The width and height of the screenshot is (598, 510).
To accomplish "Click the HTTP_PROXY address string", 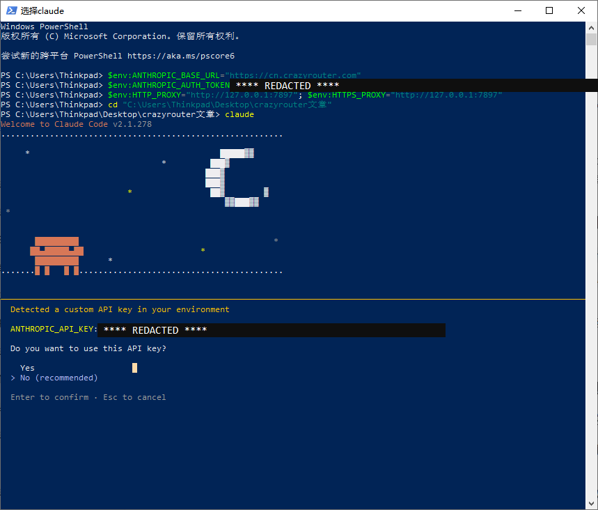I will (x=242, y=95).
